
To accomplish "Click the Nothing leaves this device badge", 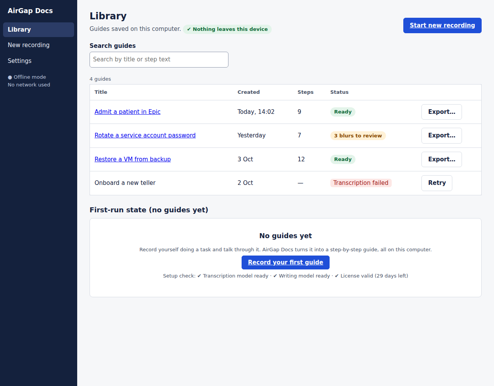I will [227, 29].
